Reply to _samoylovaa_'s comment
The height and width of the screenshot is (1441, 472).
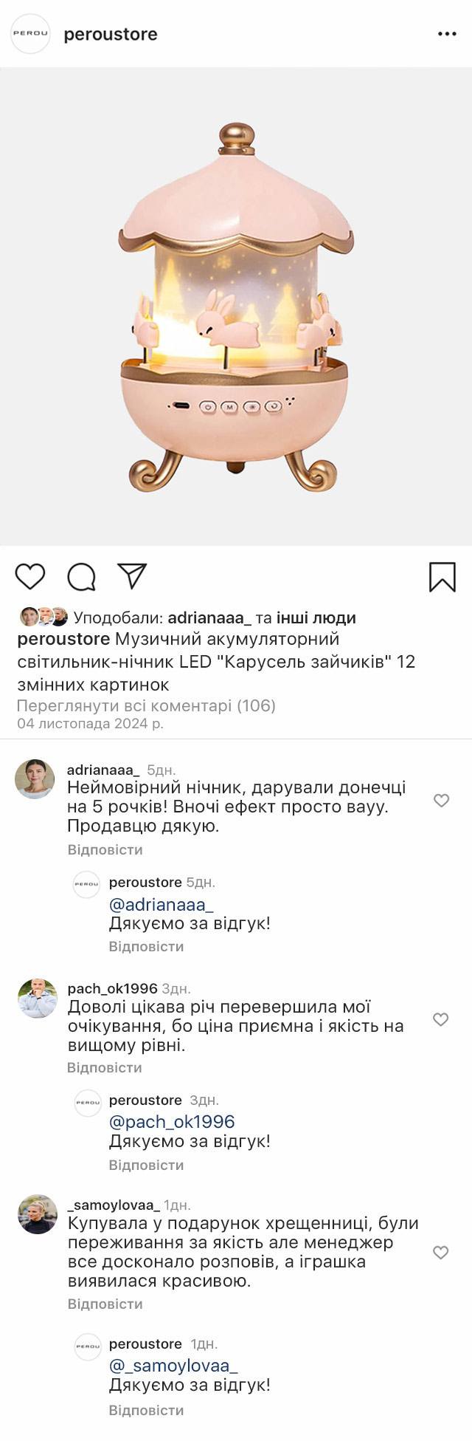click(x=105, y=1304)
